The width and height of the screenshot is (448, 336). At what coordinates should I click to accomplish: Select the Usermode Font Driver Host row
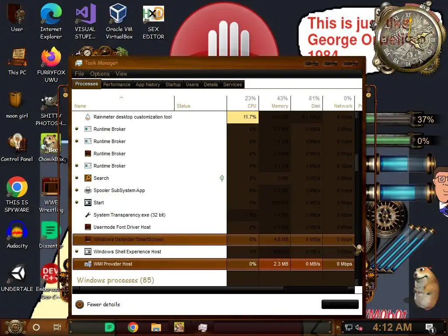pos(213,227)
